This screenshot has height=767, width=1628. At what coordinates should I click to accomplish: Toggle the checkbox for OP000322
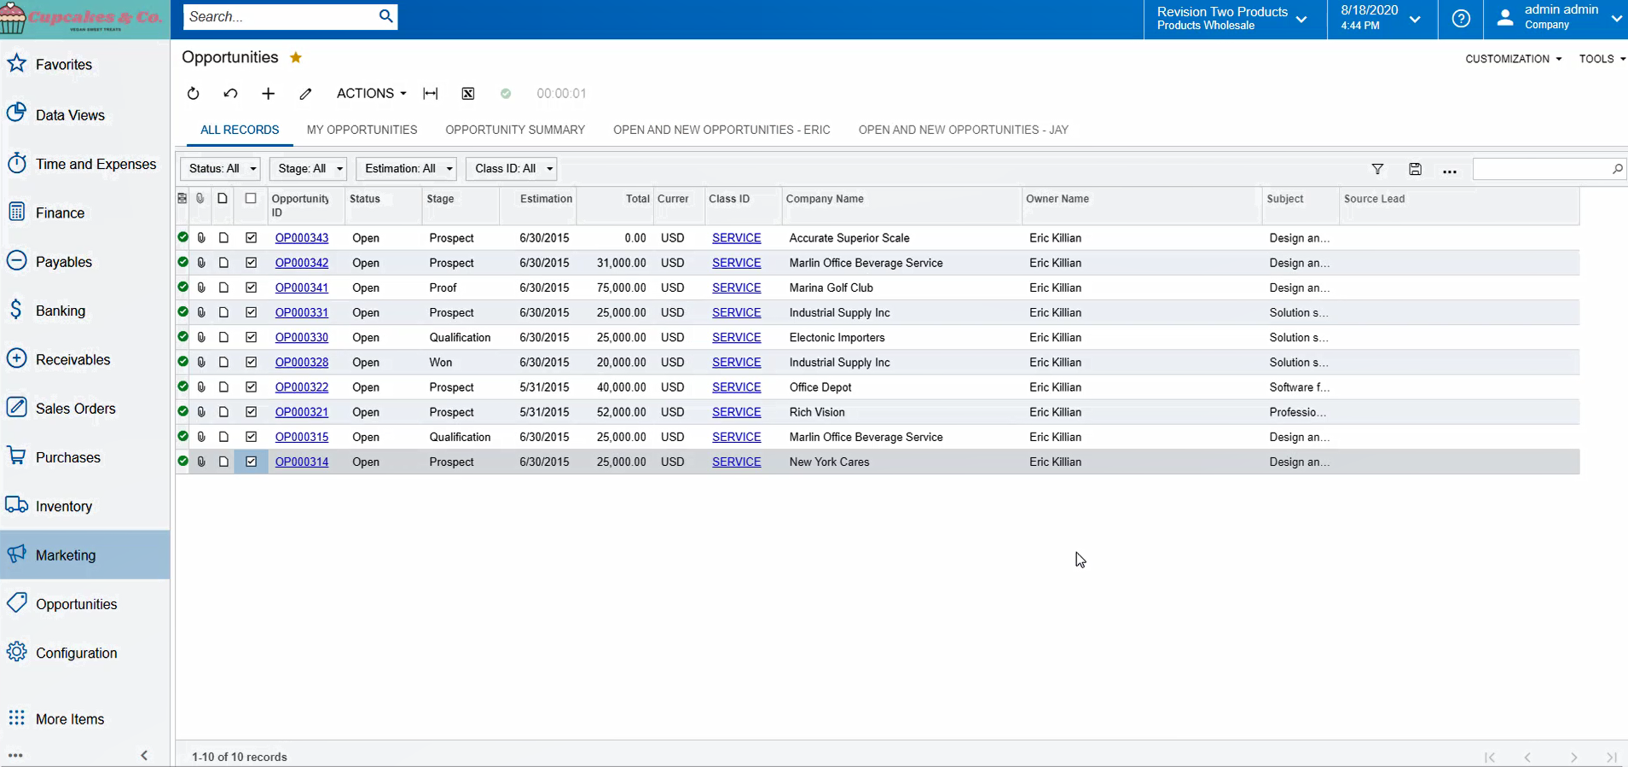click(251, 386)
